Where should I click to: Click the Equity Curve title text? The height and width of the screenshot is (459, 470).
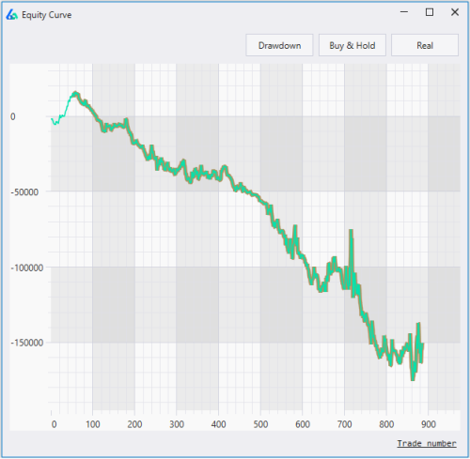(x=46, y=15)
